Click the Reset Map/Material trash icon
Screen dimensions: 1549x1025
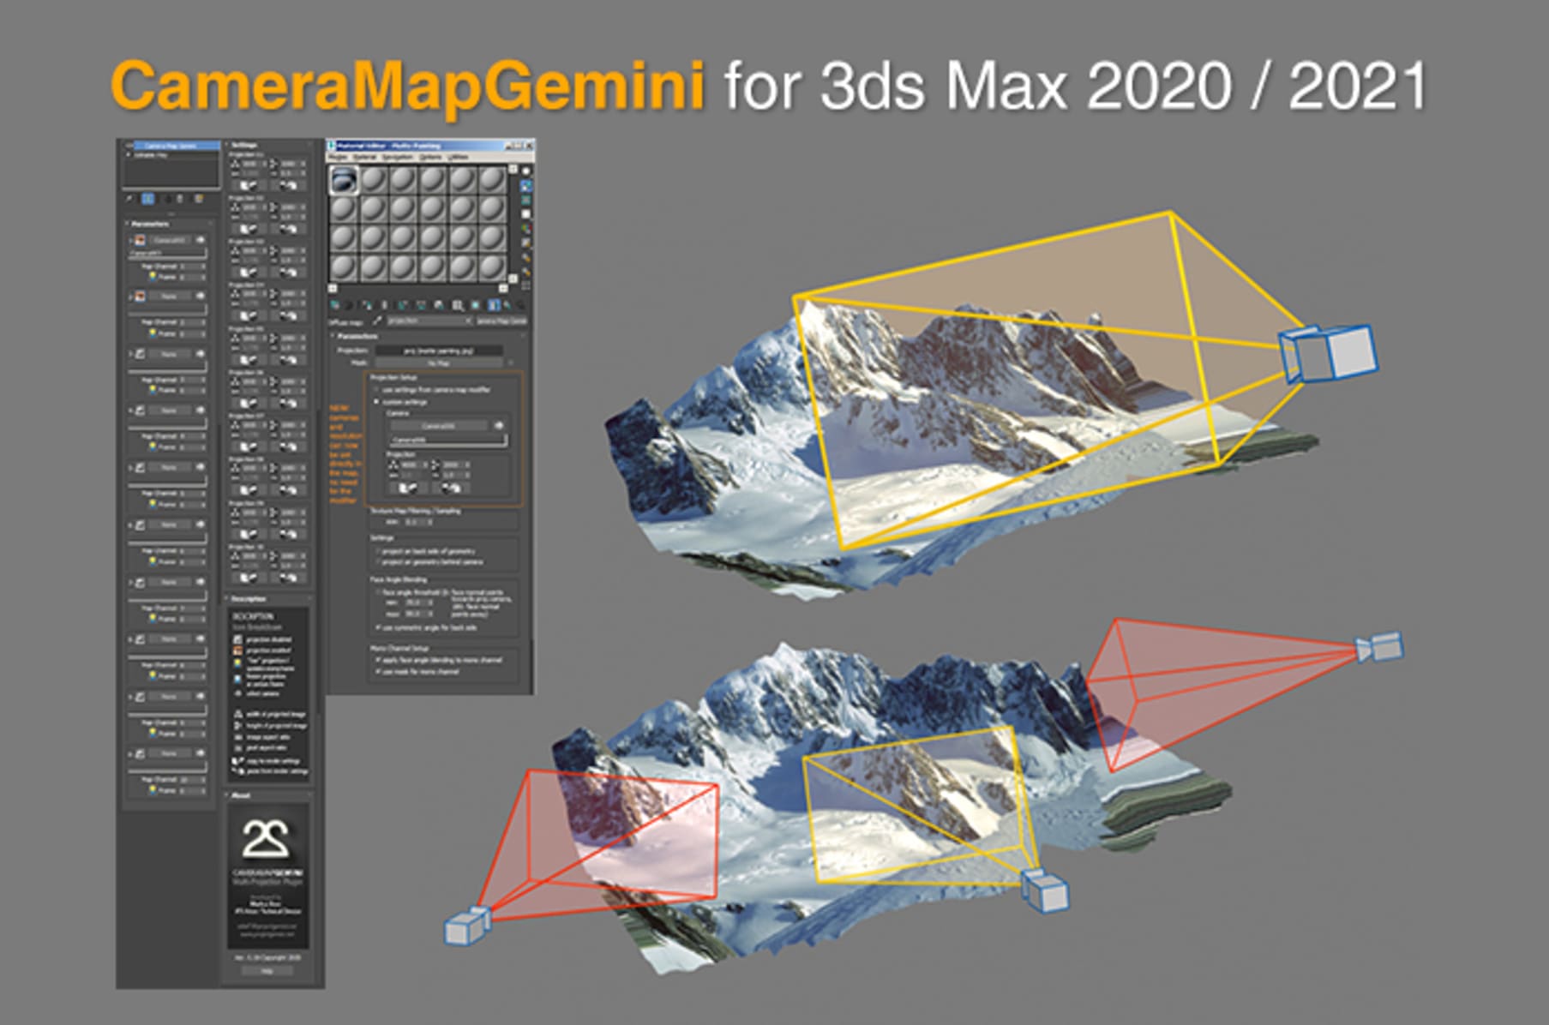tap(384, 305)
